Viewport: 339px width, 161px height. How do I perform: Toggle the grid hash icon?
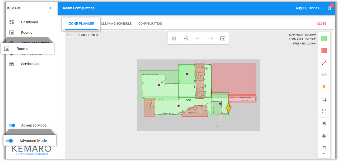point(324,136)
